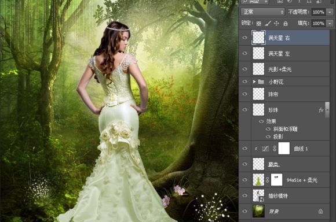This screenshot has height=222, width=336.
Task: Select the 满天星 左 layer thumbnail
Action: (258, 53)
